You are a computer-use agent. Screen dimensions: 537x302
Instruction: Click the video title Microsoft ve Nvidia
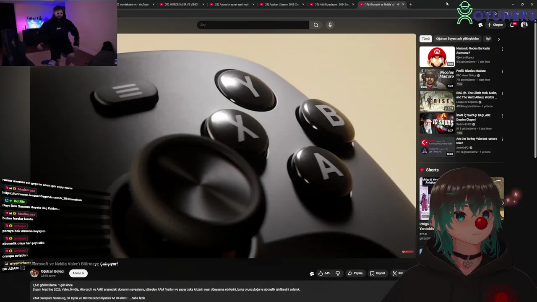75,264
